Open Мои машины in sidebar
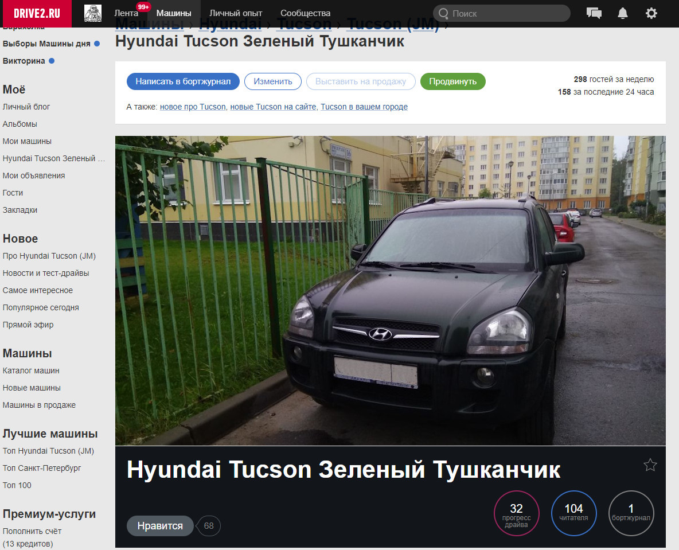The height and width of the screenshot is (550, 679). pyautogui.click(x=27, y=141)
